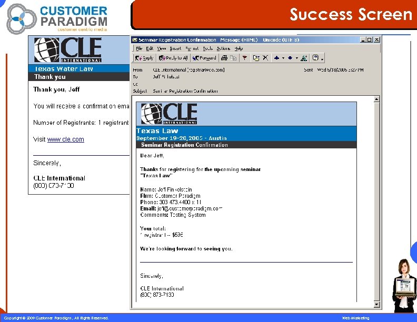Open the Edit menu
This screenshot has width=417, height=322.
tap(150, 48)
